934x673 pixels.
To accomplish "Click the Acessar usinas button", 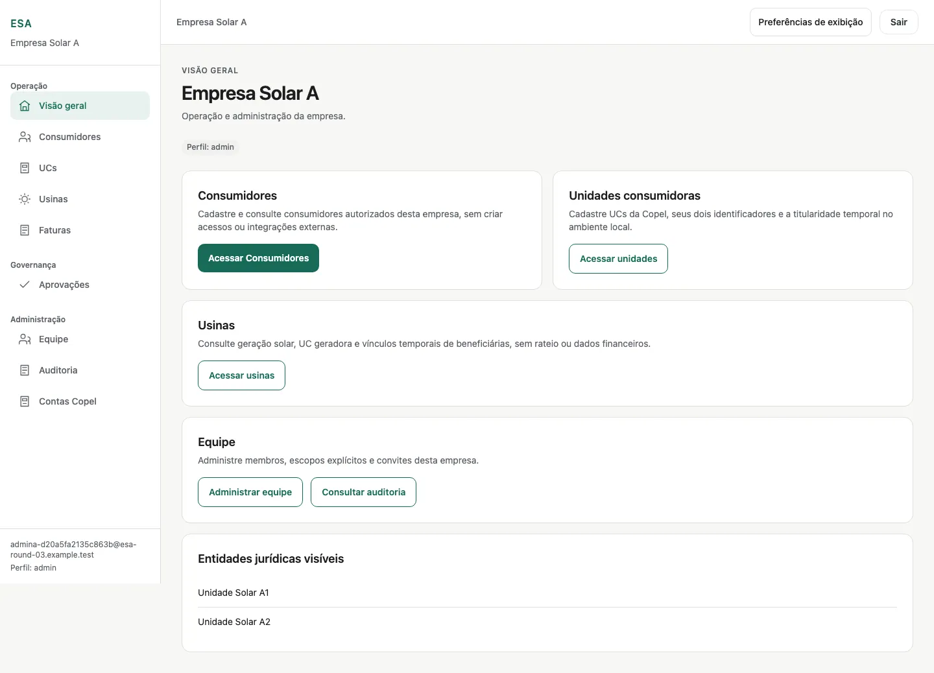I will [x=241, y=375].
